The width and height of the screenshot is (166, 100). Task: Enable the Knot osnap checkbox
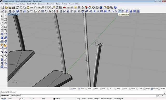click(x=137, y=89)
